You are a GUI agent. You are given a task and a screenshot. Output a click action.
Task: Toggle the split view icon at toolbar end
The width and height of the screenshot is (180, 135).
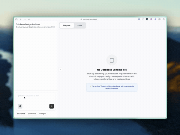pyautogui.click(x=163, y=19)
